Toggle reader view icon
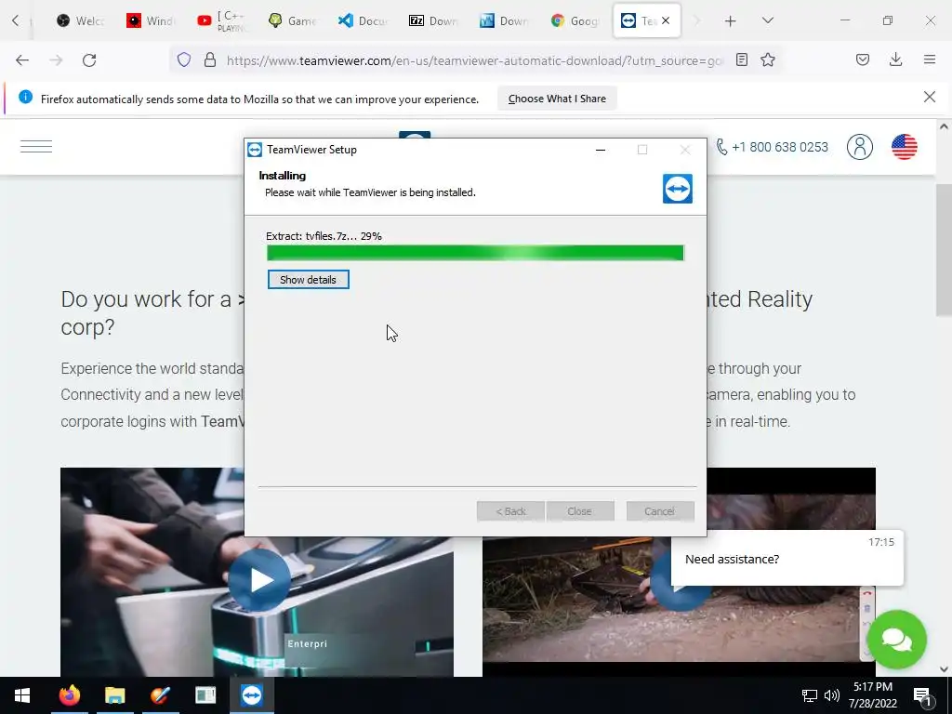Screen dimensions: 952x714 click(x=741, y=59)
